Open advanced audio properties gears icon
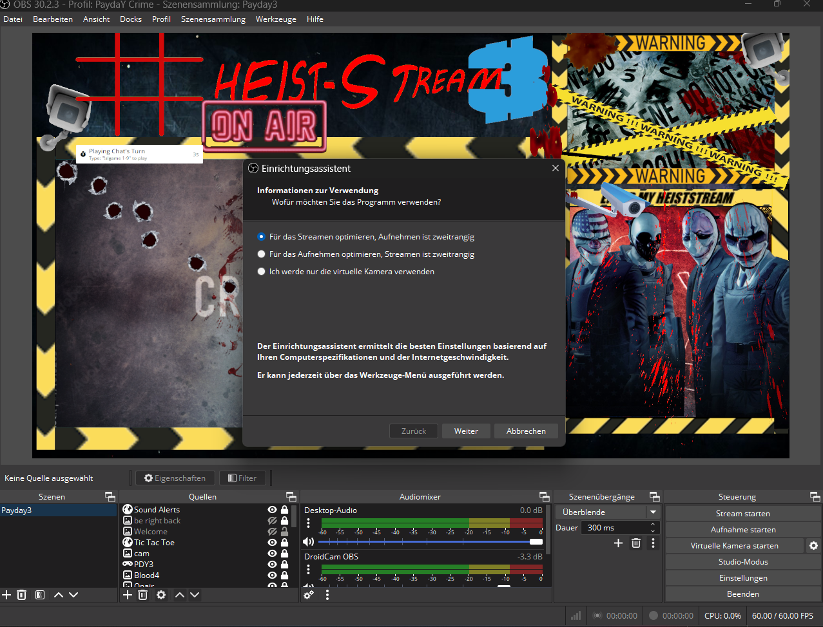This screenshot has width=823, height=627. coord(309,595)
